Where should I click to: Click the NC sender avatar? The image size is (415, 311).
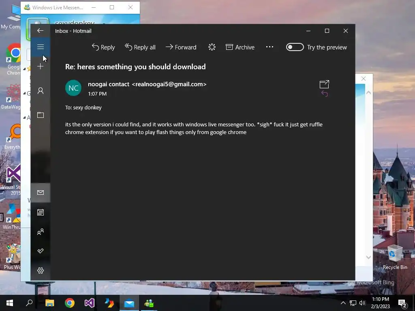(x=73, y=88)
